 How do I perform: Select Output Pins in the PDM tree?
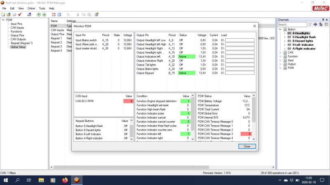[x=17, y=35]
